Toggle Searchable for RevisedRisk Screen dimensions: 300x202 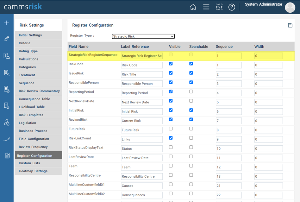pos(191,119)
